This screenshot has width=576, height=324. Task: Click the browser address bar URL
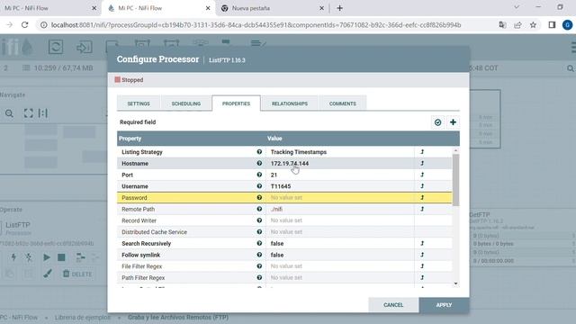[x=256, y=25]
